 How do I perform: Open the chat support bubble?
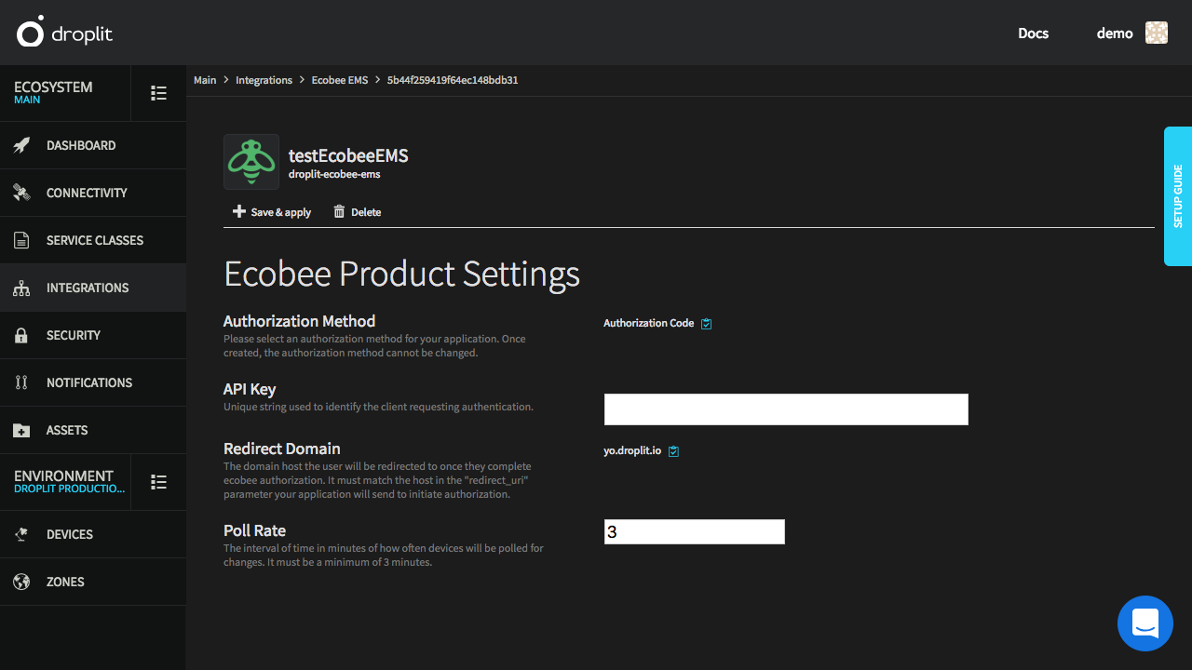point(1145,623)
